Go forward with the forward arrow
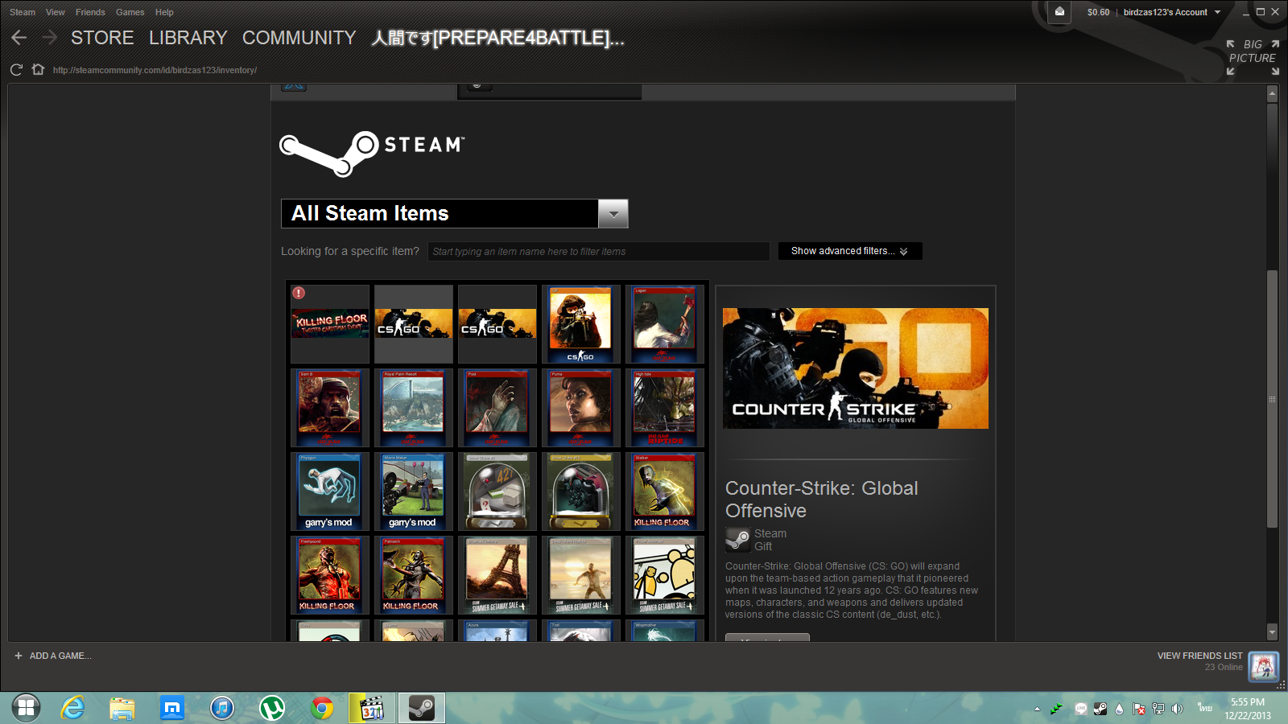 [49, 38]
